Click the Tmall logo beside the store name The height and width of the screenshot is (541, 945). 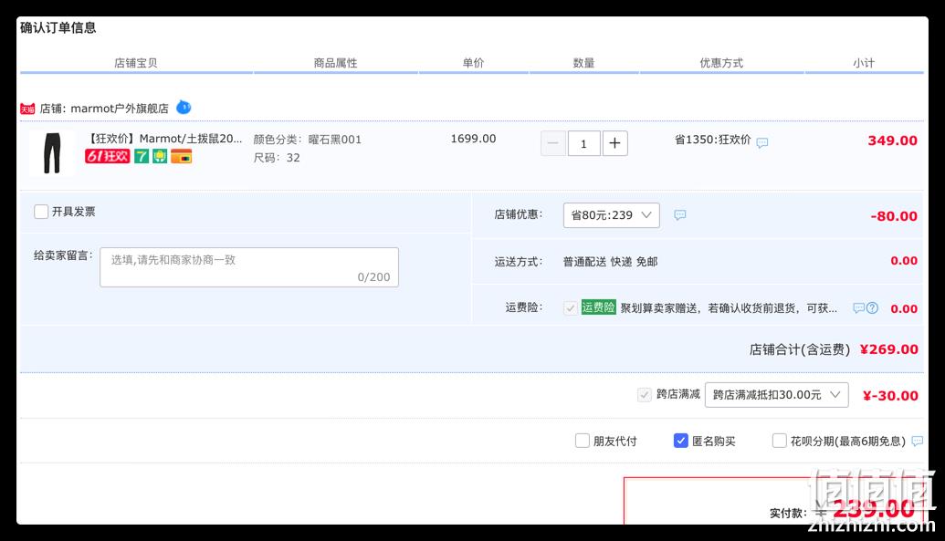[27, 109]
